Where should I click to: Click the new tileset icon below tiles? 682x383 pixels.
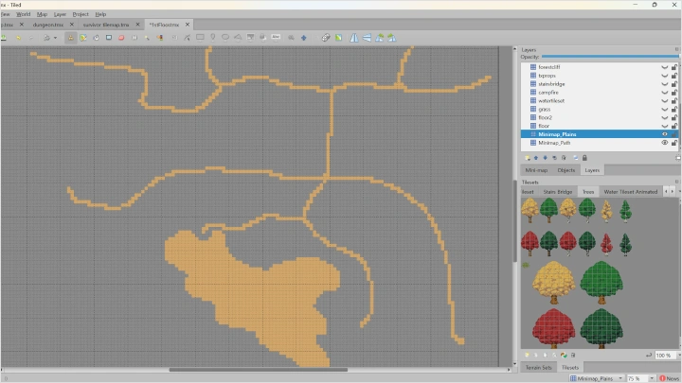click(x=526, y=355)
